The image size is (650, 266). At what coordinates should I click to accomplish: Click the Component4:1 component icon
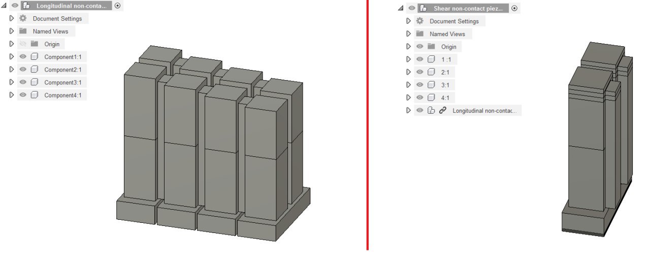coord(35,95)
